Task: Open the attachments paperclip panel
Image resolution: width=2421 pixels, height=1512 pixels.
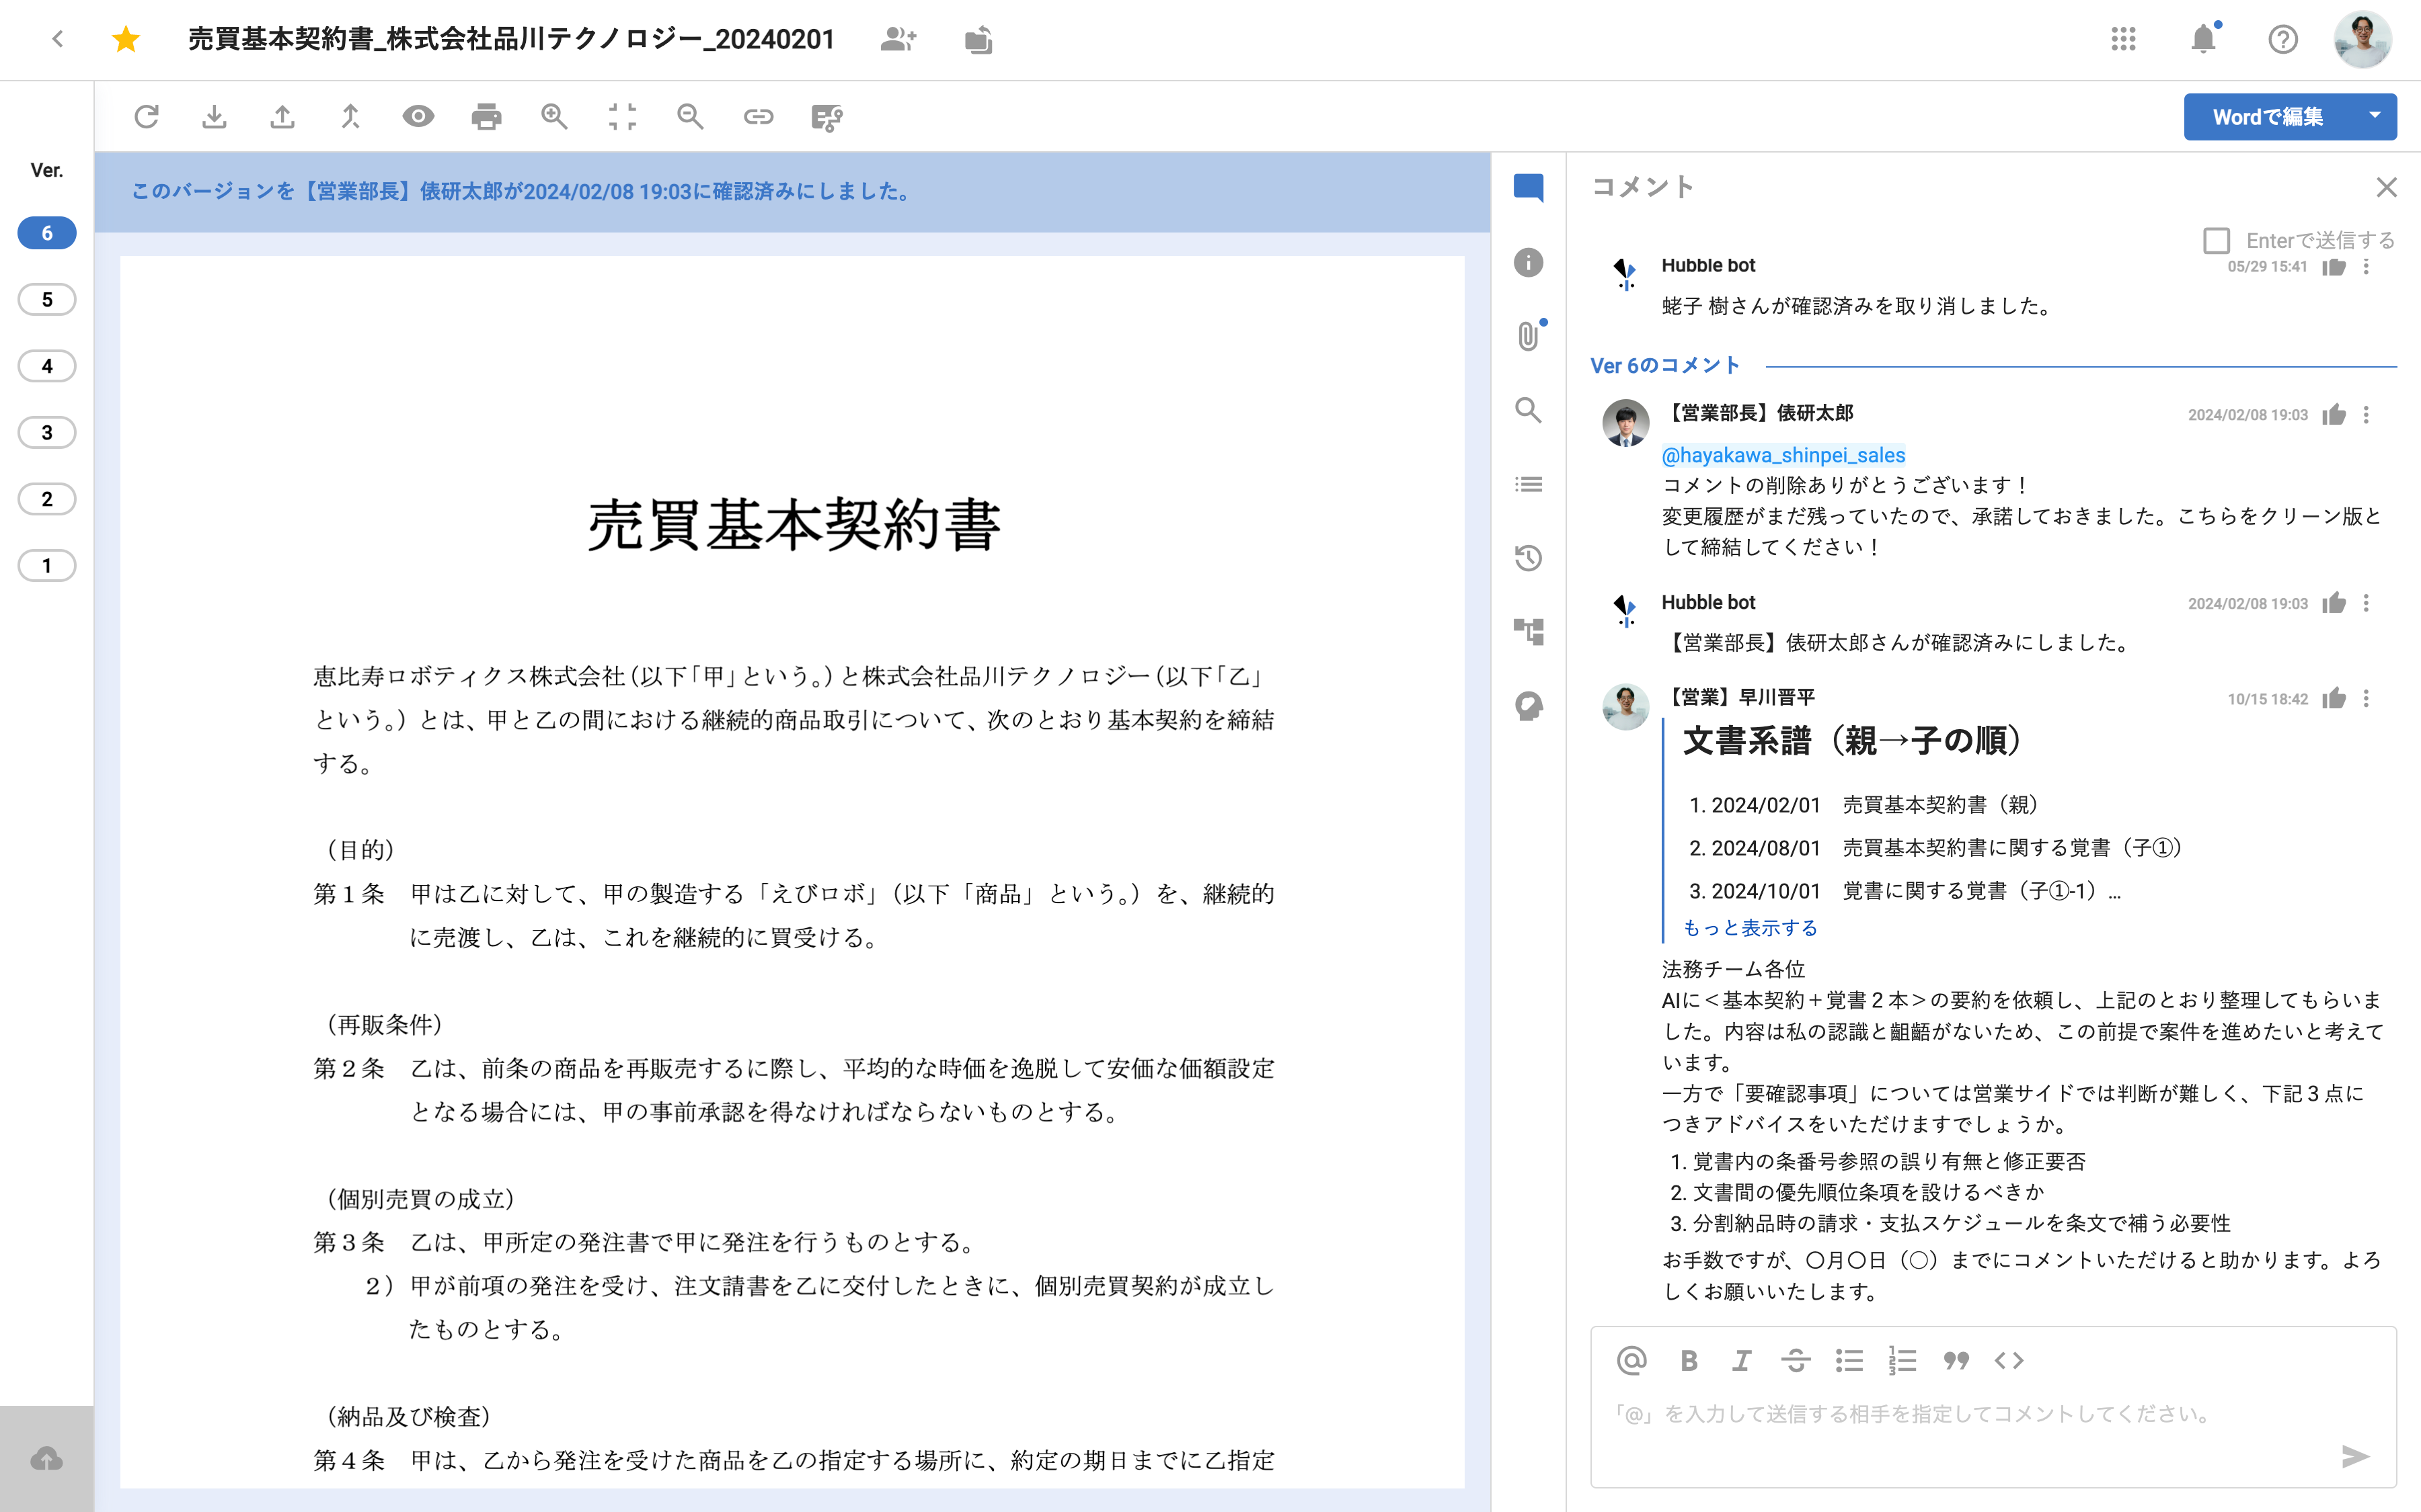Action: [x=1528, y=336]
